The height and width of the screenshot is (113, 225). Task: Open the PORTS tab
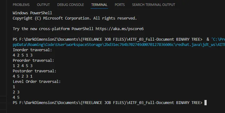tap(120, 5)
